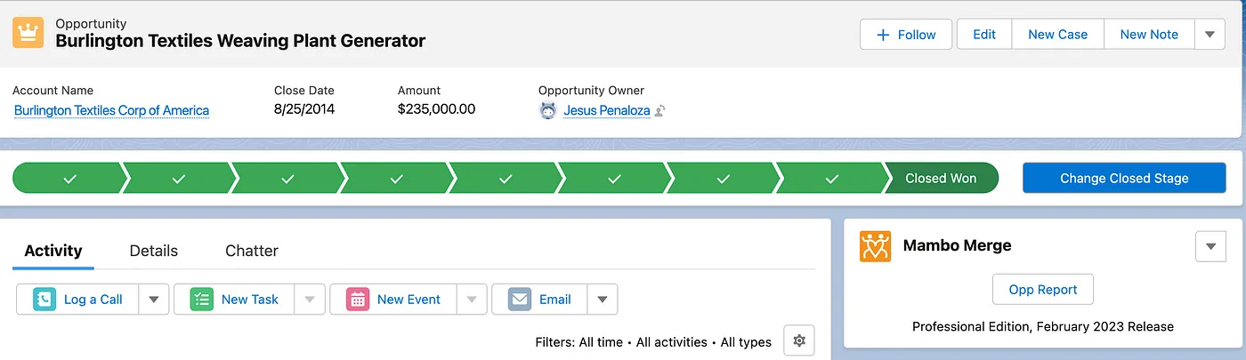Expand the New Task dropdown arrow
The width and height of the screenshot is (1246, 360).
point(310,300)
